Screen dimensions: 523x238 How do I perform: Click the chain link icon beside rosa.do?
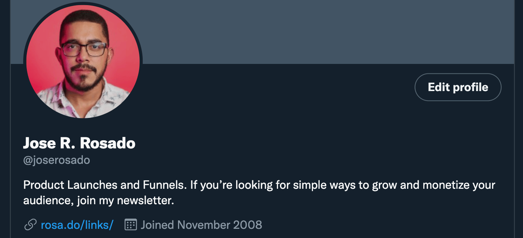click(30, 224)
